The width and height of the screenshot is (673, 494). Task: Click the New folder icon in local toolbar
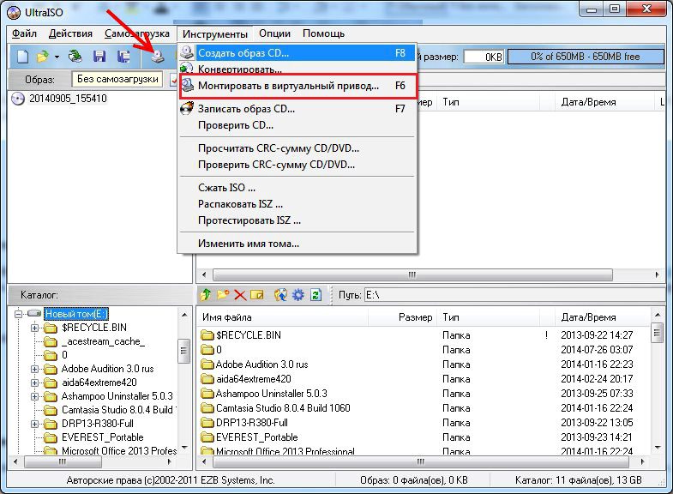click(223, 295)
